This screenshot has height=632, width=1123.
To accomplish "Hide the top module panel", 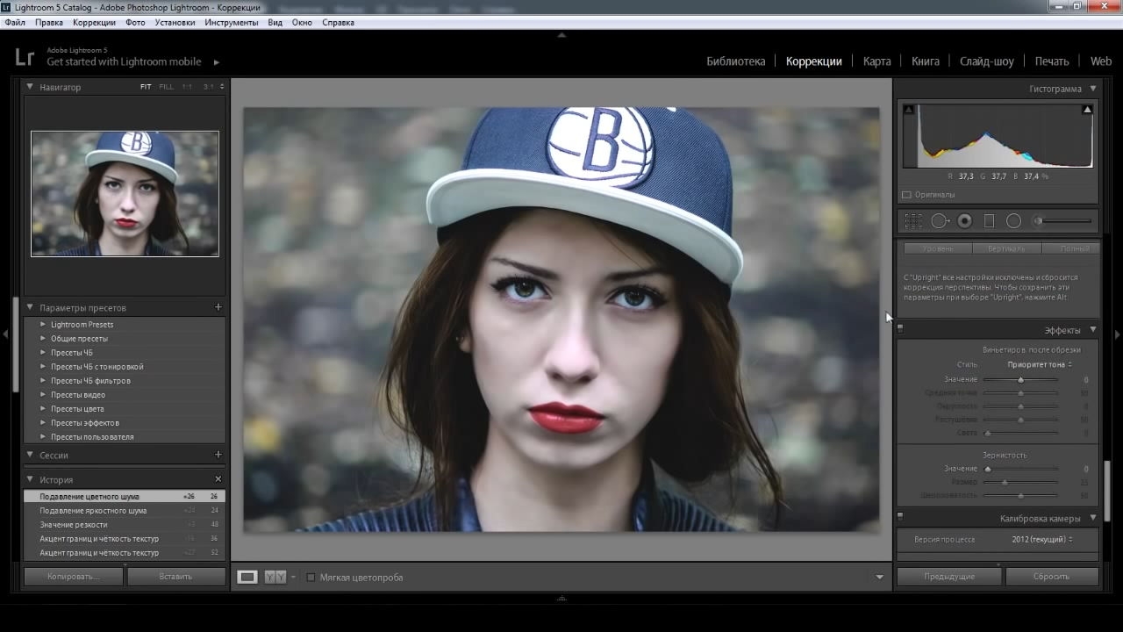I will click(x=561, y=36).
